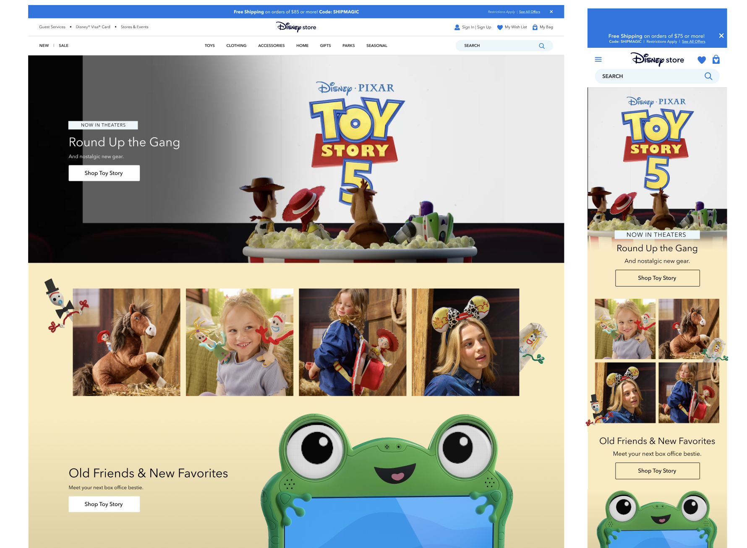747x548 pixels.
Task: Click See All Offers in desktop banner
Action: 530,12
